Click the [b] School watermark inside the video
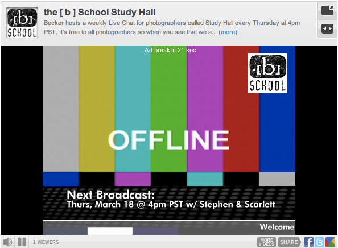This screenshot has width=338, height=248. 267,73
